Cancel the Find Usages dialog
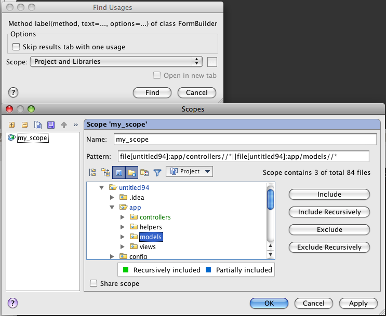Image resolution: width=386 pixels, height=316 pixels. click(197, 93)
